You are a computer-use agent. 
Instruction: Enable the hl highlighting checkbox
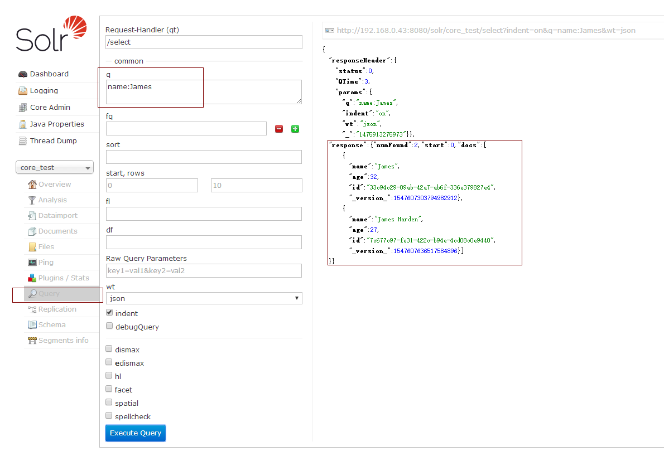109,375
